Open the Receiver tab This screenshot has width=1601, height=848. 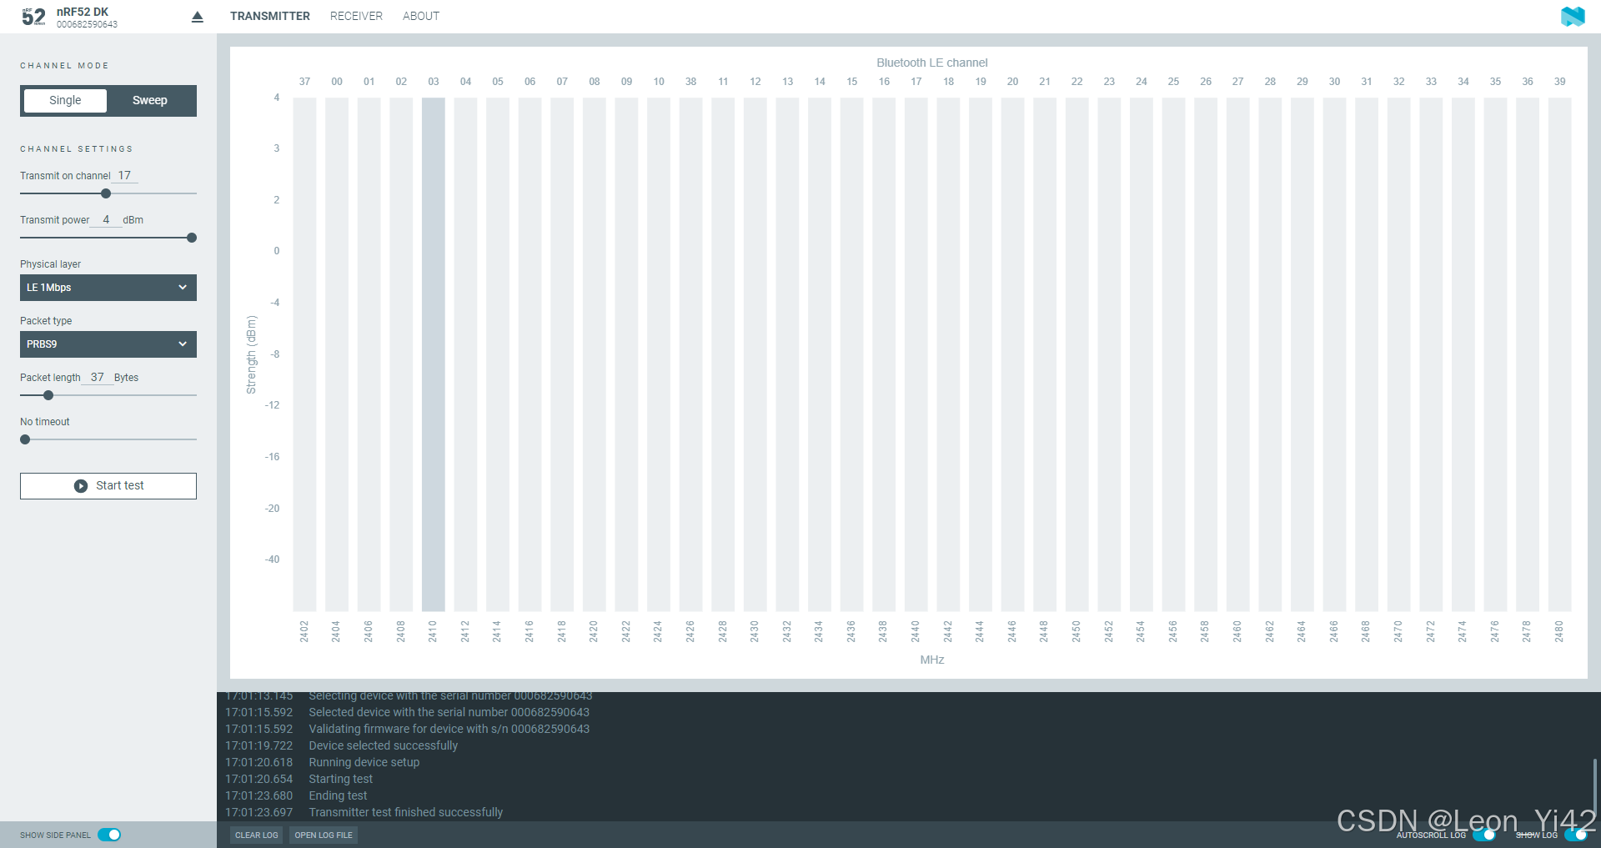pyautogui.click(x=356, y=16)
